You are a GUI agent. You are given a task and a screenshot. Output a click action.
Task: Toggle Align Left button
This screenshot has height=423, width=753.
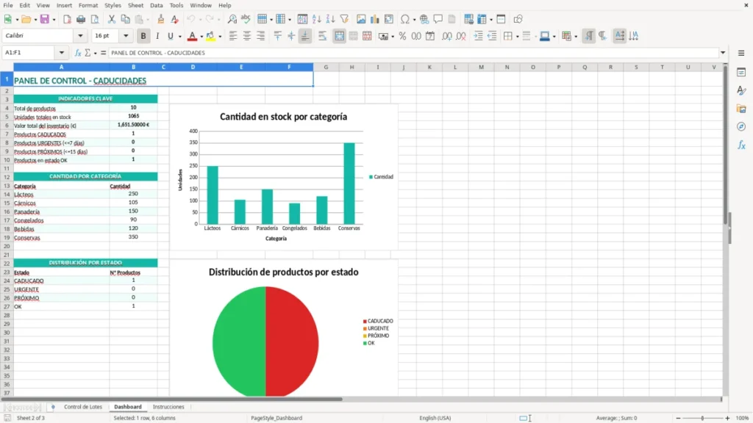233,36
